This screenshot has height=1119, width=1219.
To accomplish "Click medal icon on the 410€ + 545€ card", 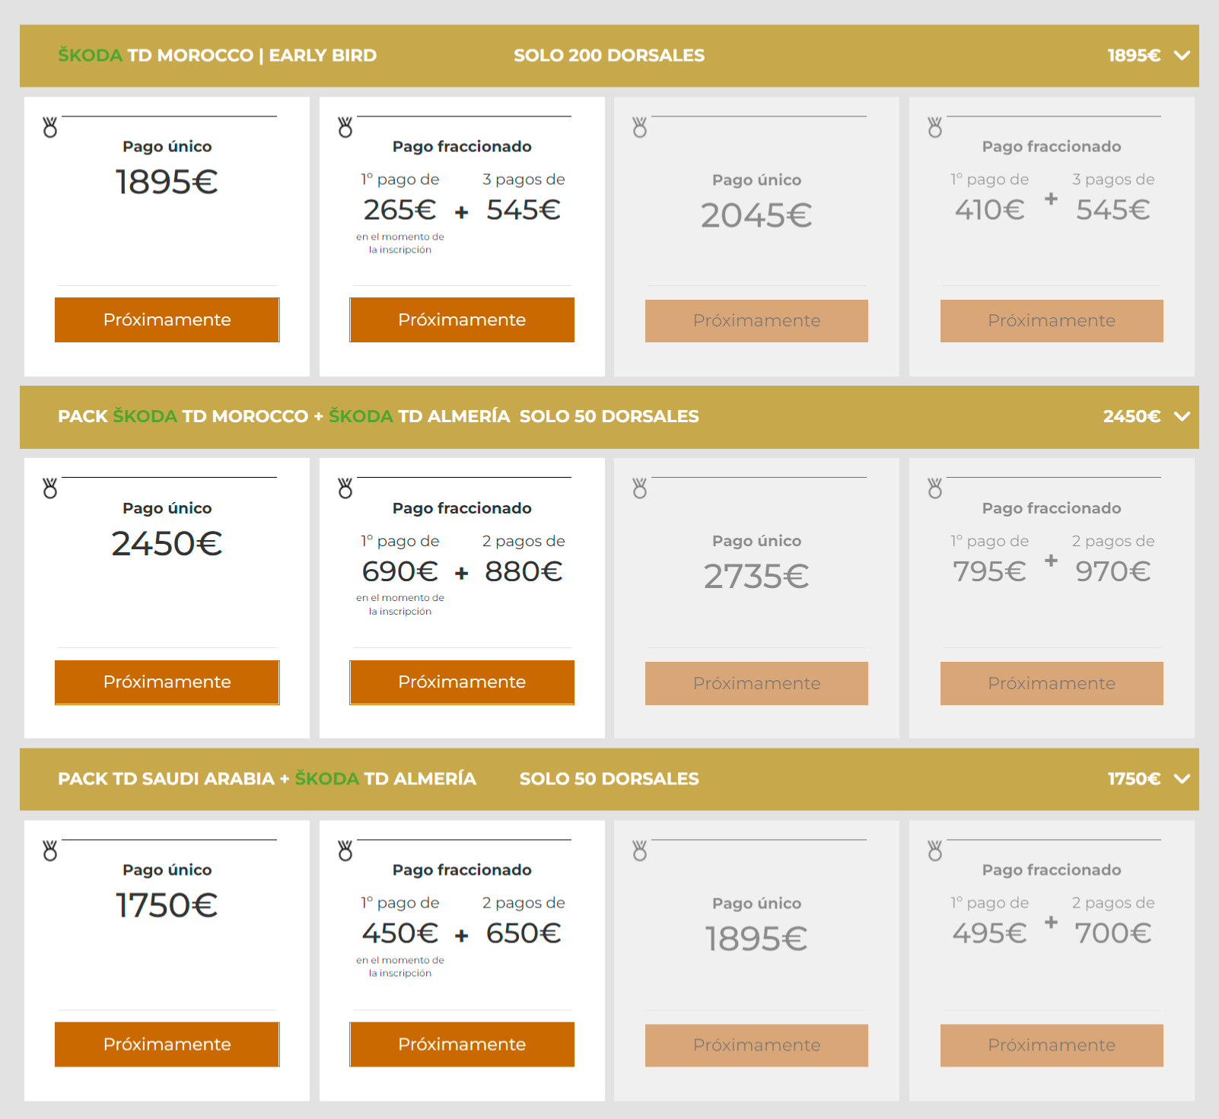I will click(935, 127).
